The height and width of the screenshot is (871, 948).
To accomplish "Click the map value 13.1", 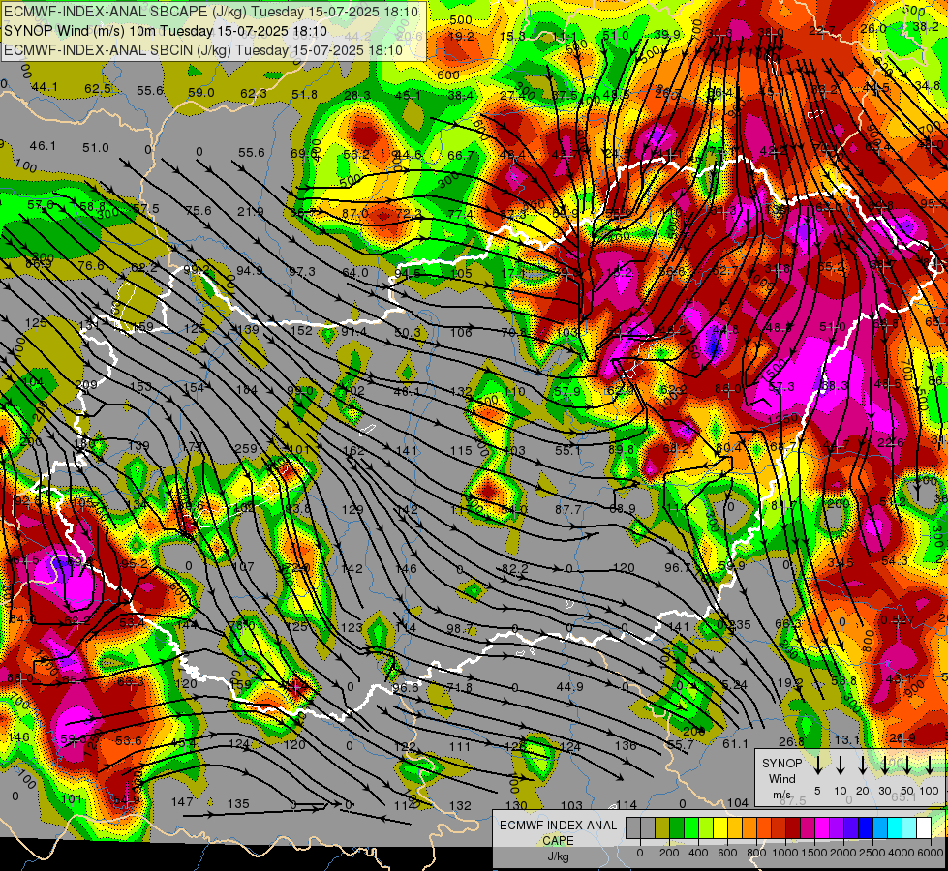I will point(847,739).
